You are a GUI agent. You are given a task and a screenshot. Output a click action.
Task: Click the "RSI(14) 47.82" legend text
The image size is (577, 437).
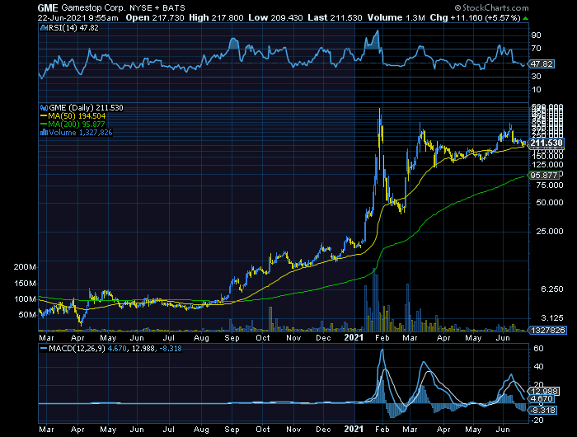tap(73, 28)
